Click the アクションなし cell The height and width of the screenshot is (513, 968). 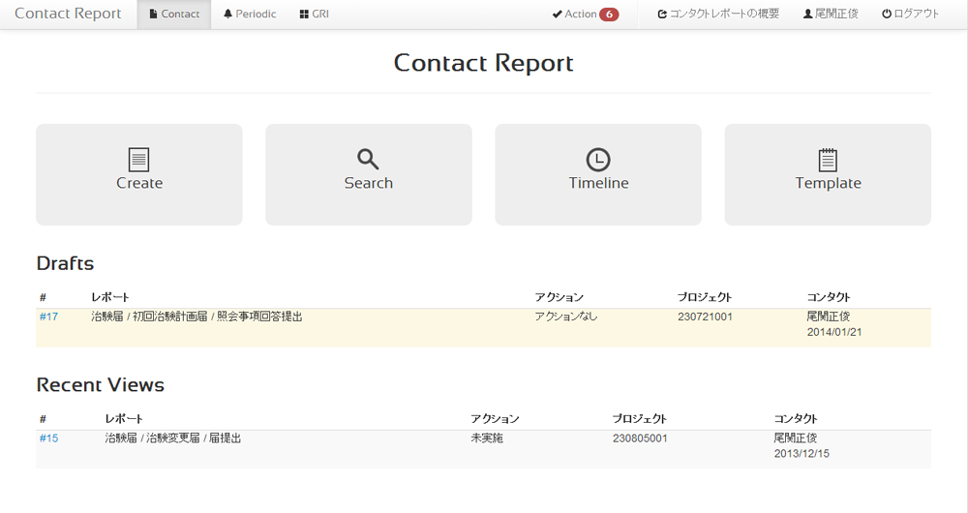[x=566, y=317]
